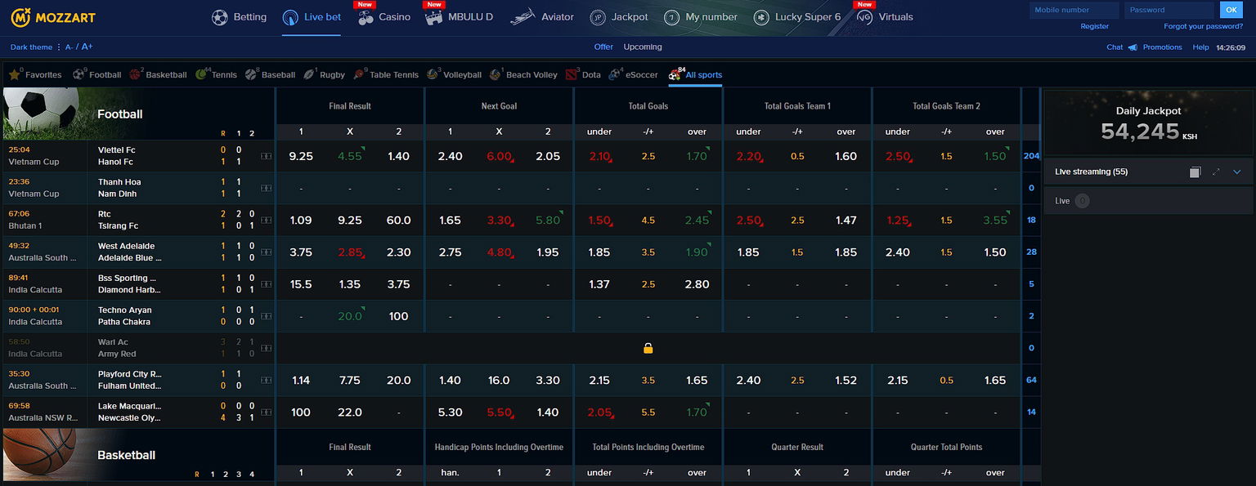Increase font size with A+
1256x486 pixels.
click(x=87, y=47)
